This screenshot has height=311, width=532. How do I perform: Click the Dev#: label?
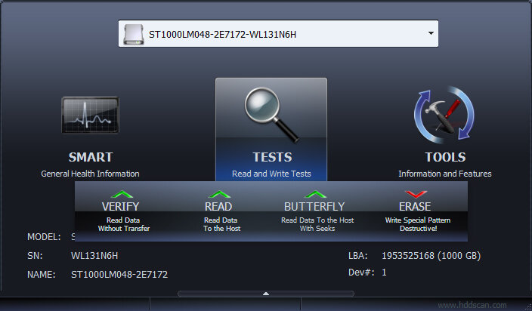[x=361, y=273]
